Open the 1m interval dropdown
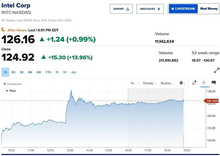Viewport: 220px width, 156px height. tap(134, 83)
